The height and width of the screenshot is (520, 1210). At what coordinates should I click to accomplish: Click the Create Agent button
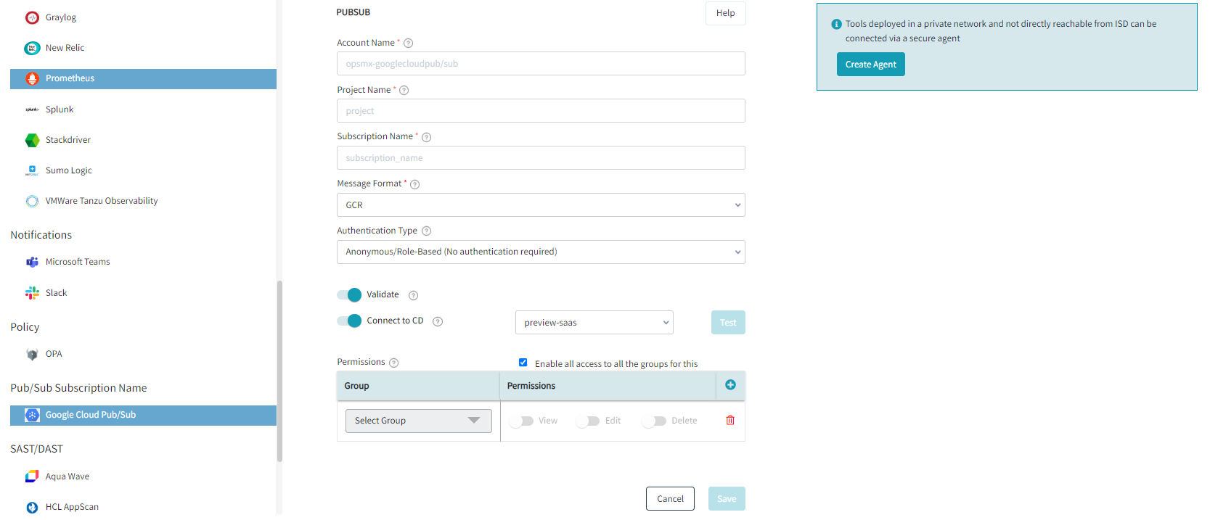870,65
